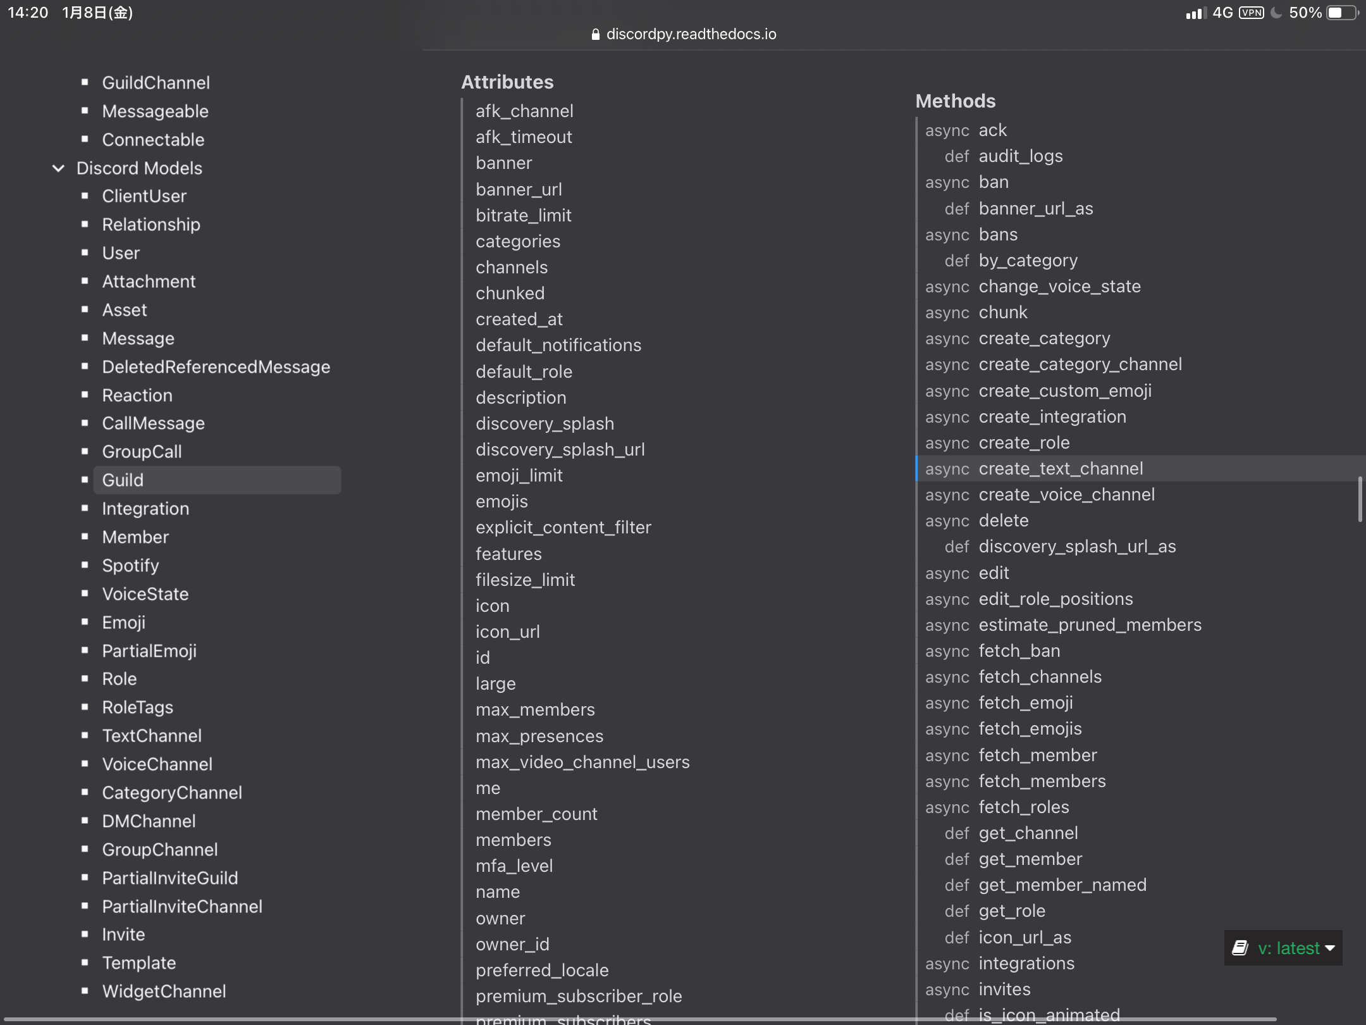The height and width of the screenshot is (1025, 1366).
Task: Tap the discordpy.readthedocs.io address bar
Action: pos(691,34)
